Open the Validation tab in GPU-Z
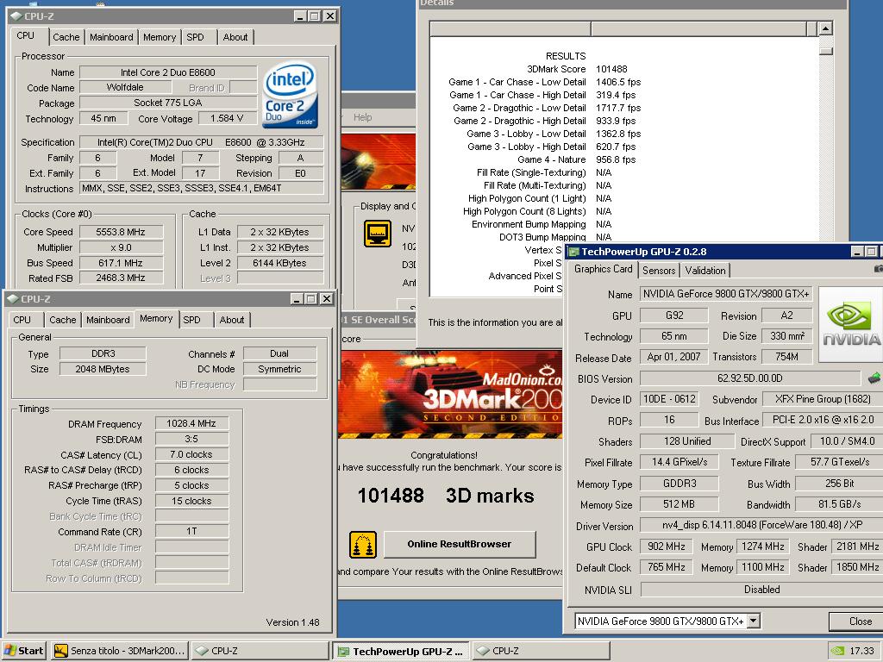Screen dimensions: 883x662 coord(705,271)
